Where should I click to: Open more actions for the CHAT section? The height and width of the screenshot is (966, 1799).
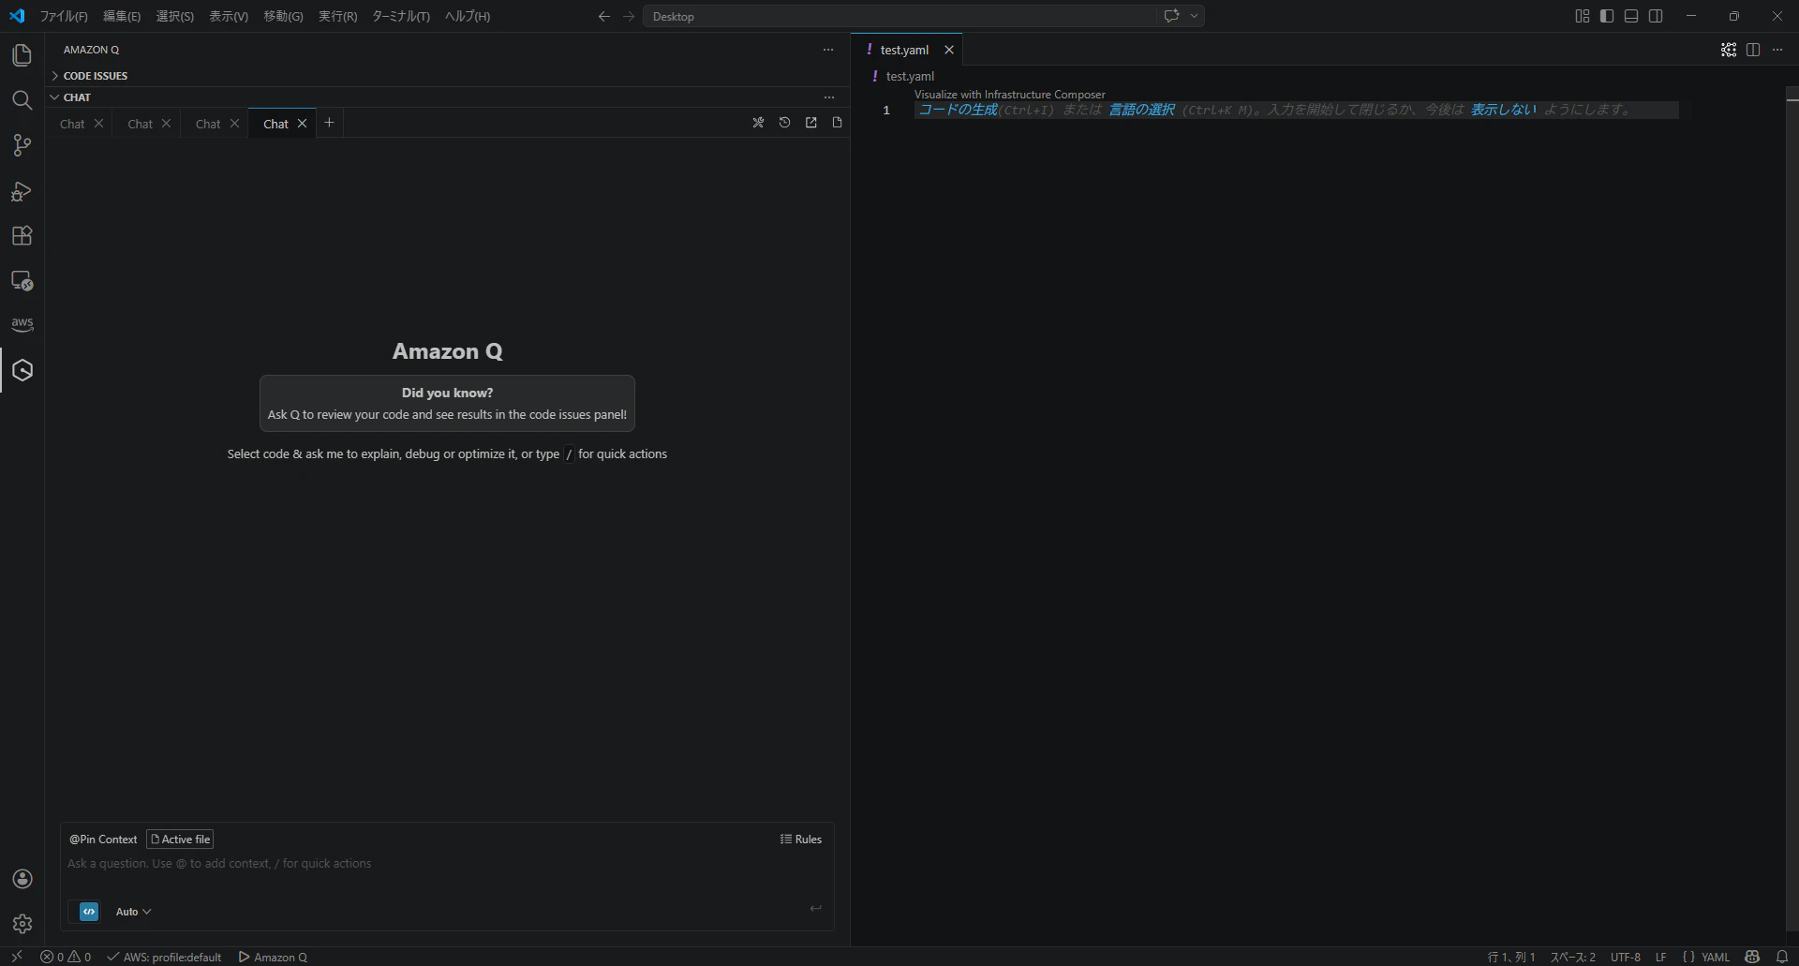828,97
